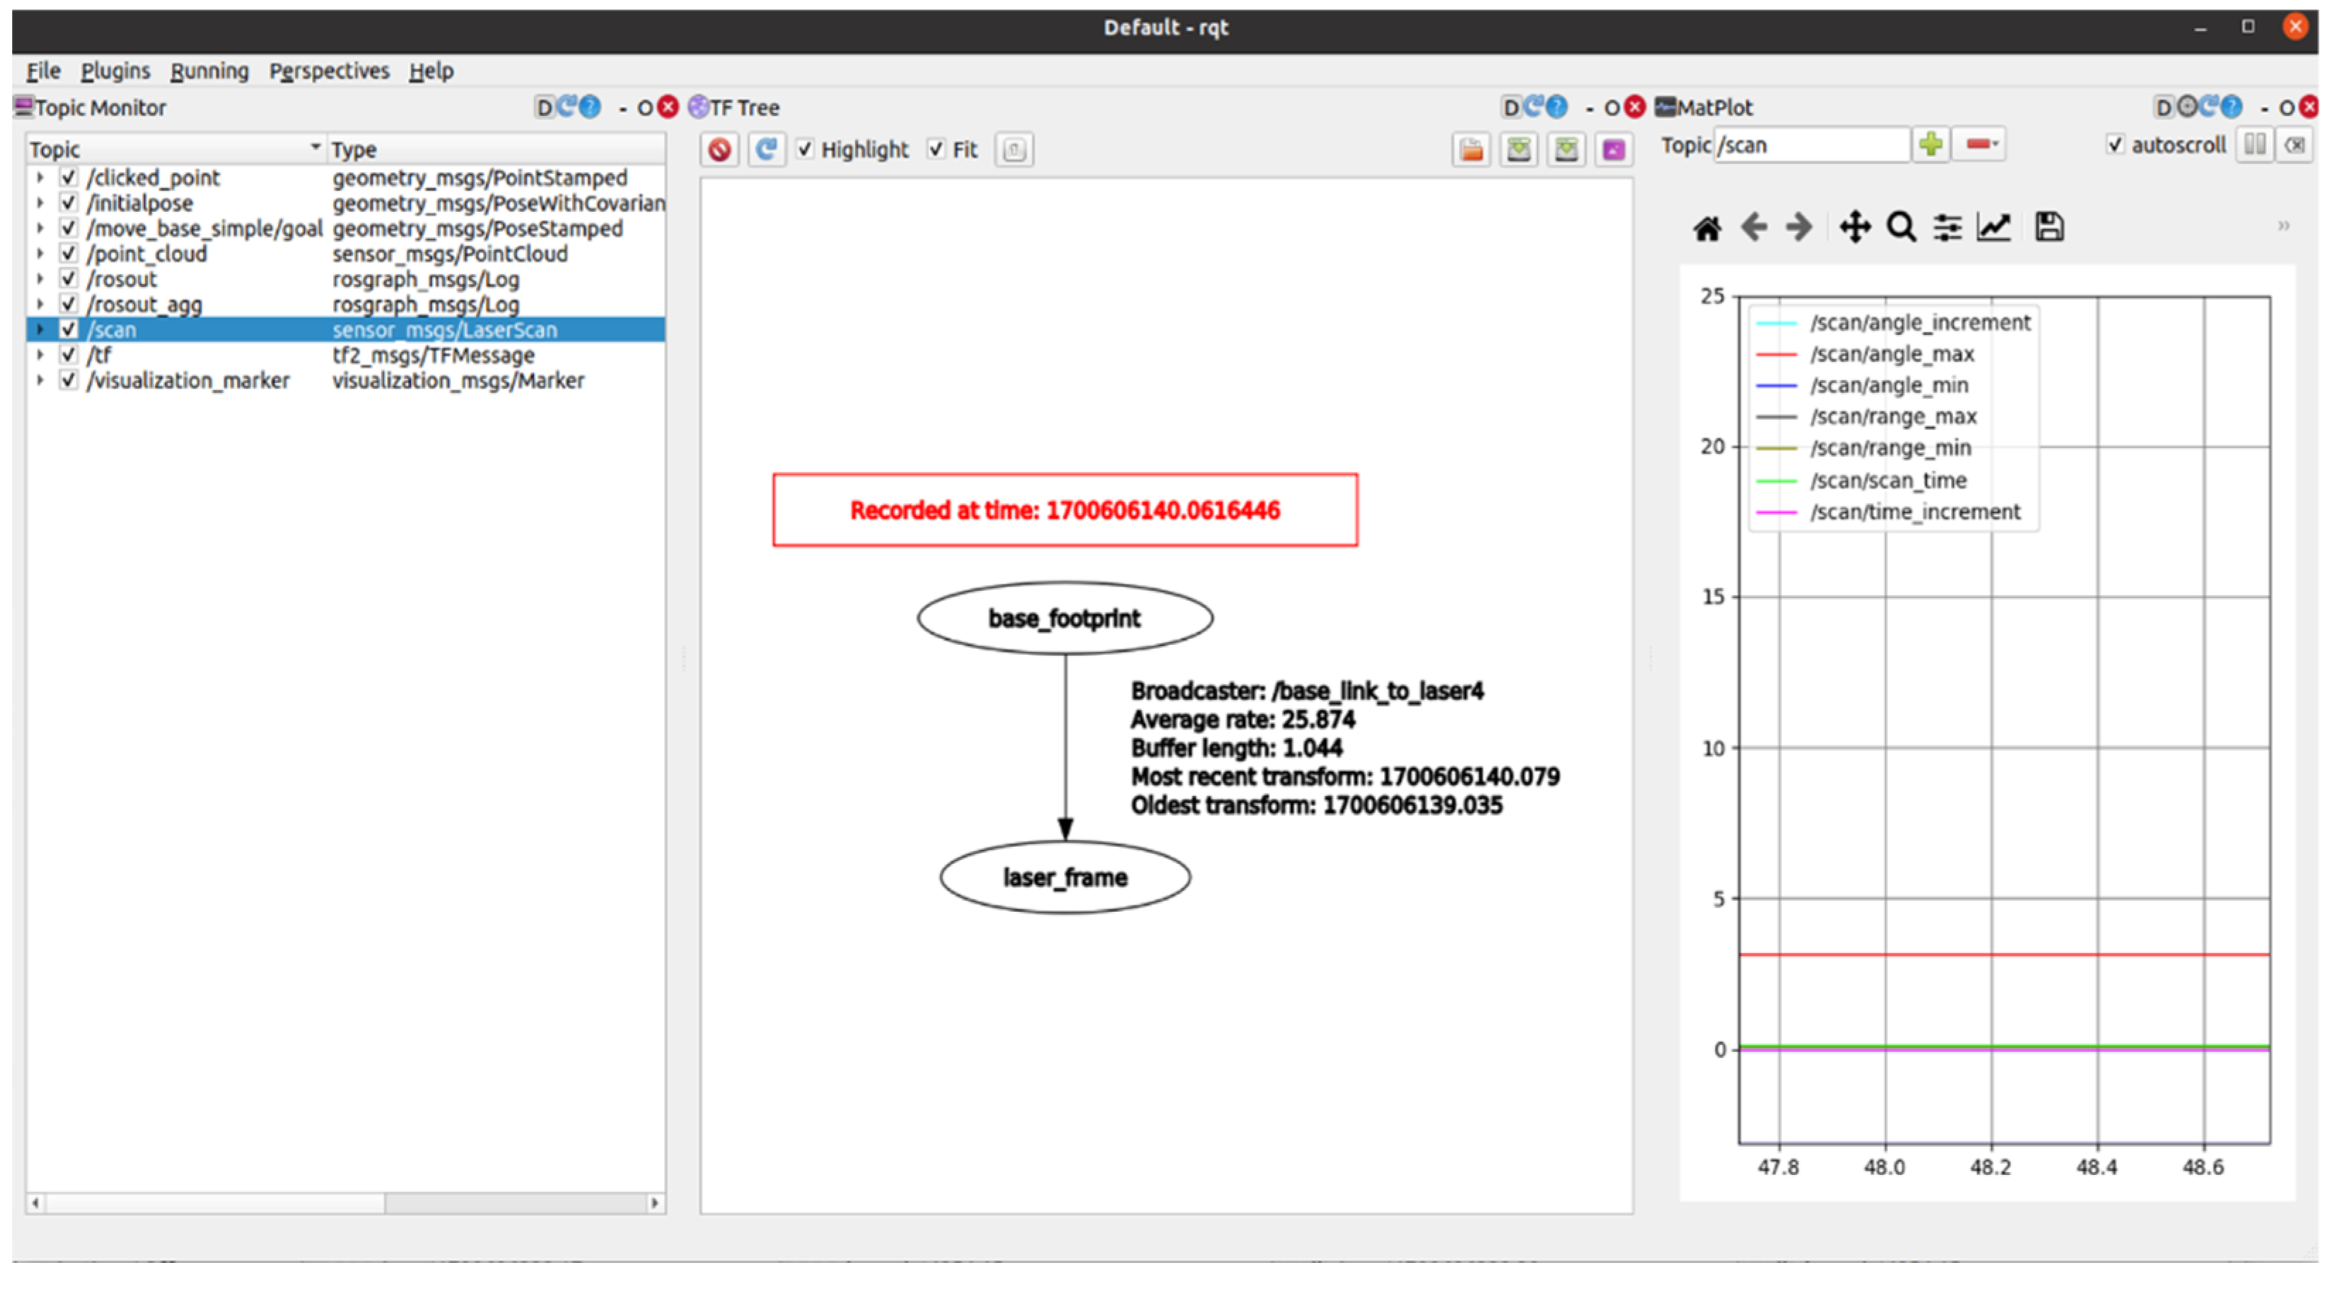
Task: Open the Perspectives menu
Action: [x=328, y=71]
